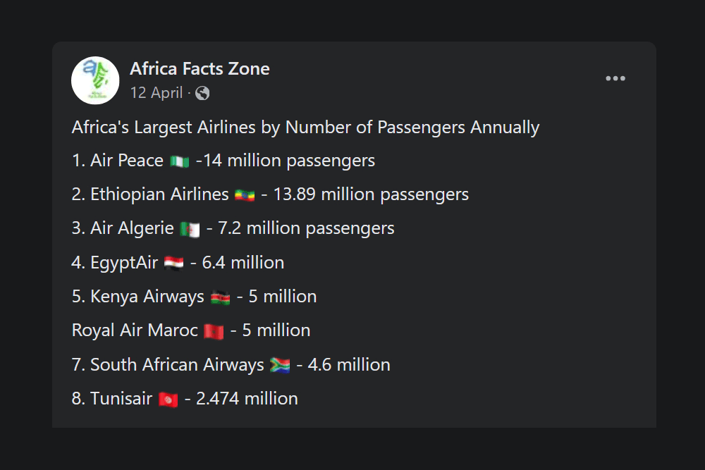705x470 pixels.
Task: Select the post title line
Action: tap(305, 128)
